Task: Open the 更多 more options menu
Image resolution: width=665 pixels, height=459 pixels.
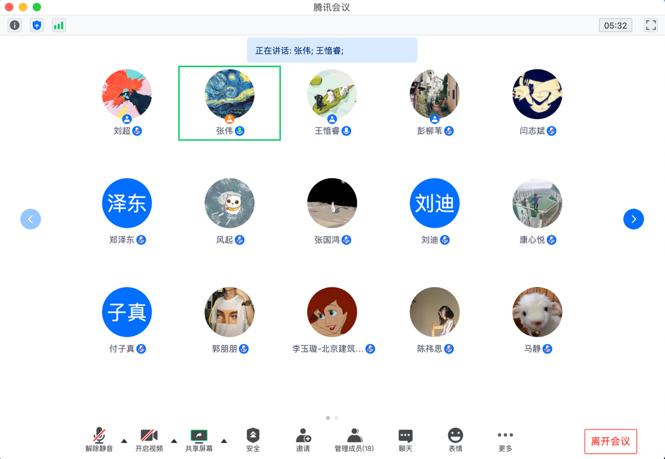Action: coord(505,440)
